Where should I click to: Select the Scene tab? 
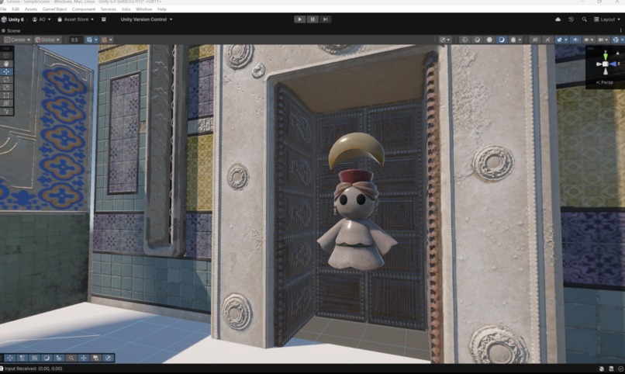point(11,31)
